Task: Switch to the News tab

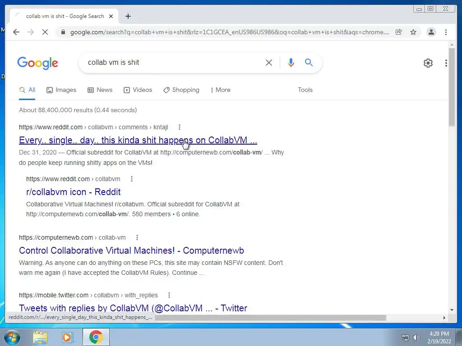Action: coord(100,90)
